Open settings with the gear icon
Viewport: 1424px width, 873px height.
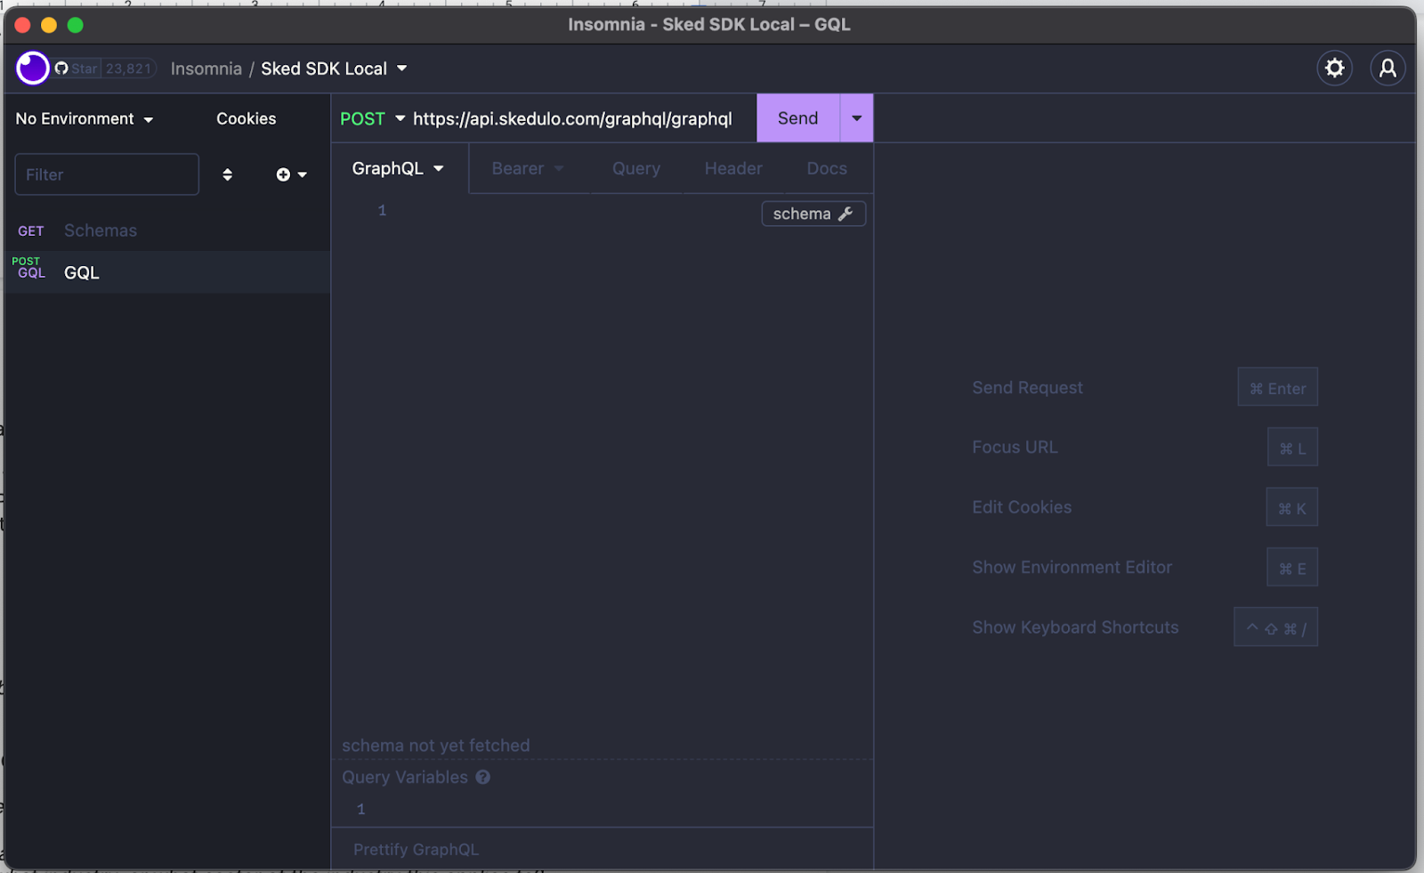pos(1334,68)
